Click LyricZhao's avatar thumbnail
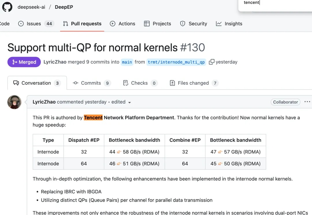This screenshot has height=215, width=312. (14, 102)
